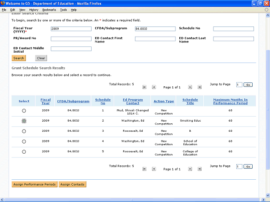Click the Assign Performance Periods button
The image size is (270, 202).
click(34, 184)
